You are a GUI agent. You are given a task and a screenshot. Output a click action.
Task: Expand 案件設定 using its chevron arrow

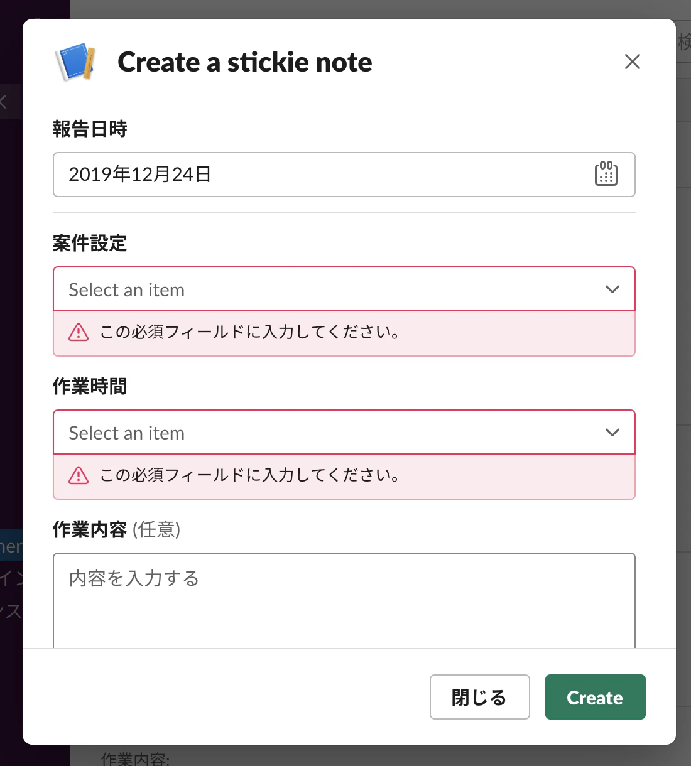612,289
